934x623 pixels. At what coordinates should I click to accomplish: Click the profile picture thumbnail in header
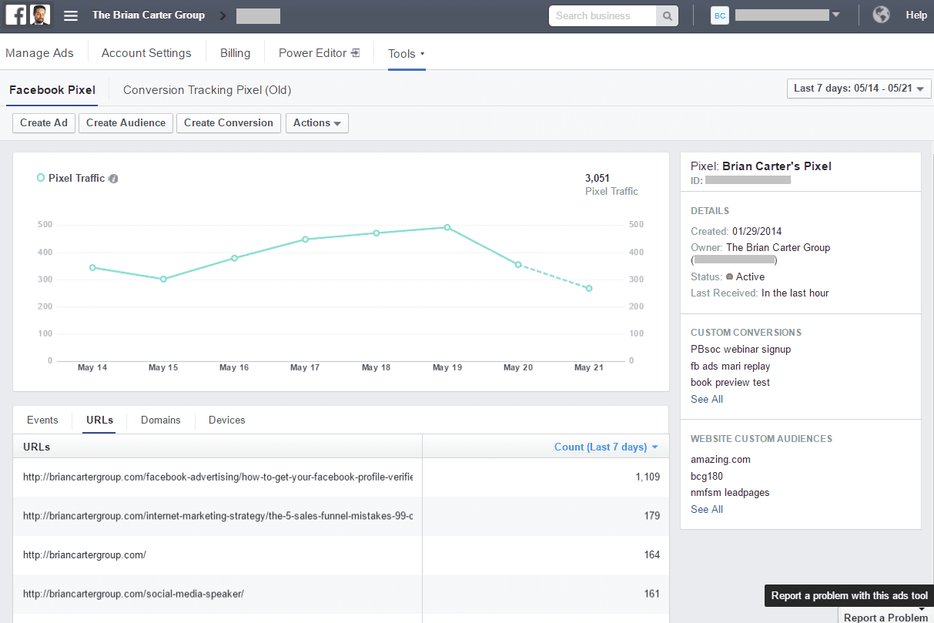(40, 15)
